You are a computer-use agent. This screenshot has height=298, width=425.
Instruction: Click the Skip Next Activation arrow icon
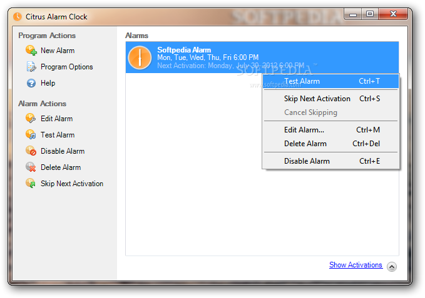click(31, 183)
